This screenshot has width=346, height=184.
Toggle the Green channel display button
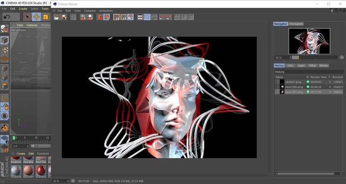(x=123, y=17)
